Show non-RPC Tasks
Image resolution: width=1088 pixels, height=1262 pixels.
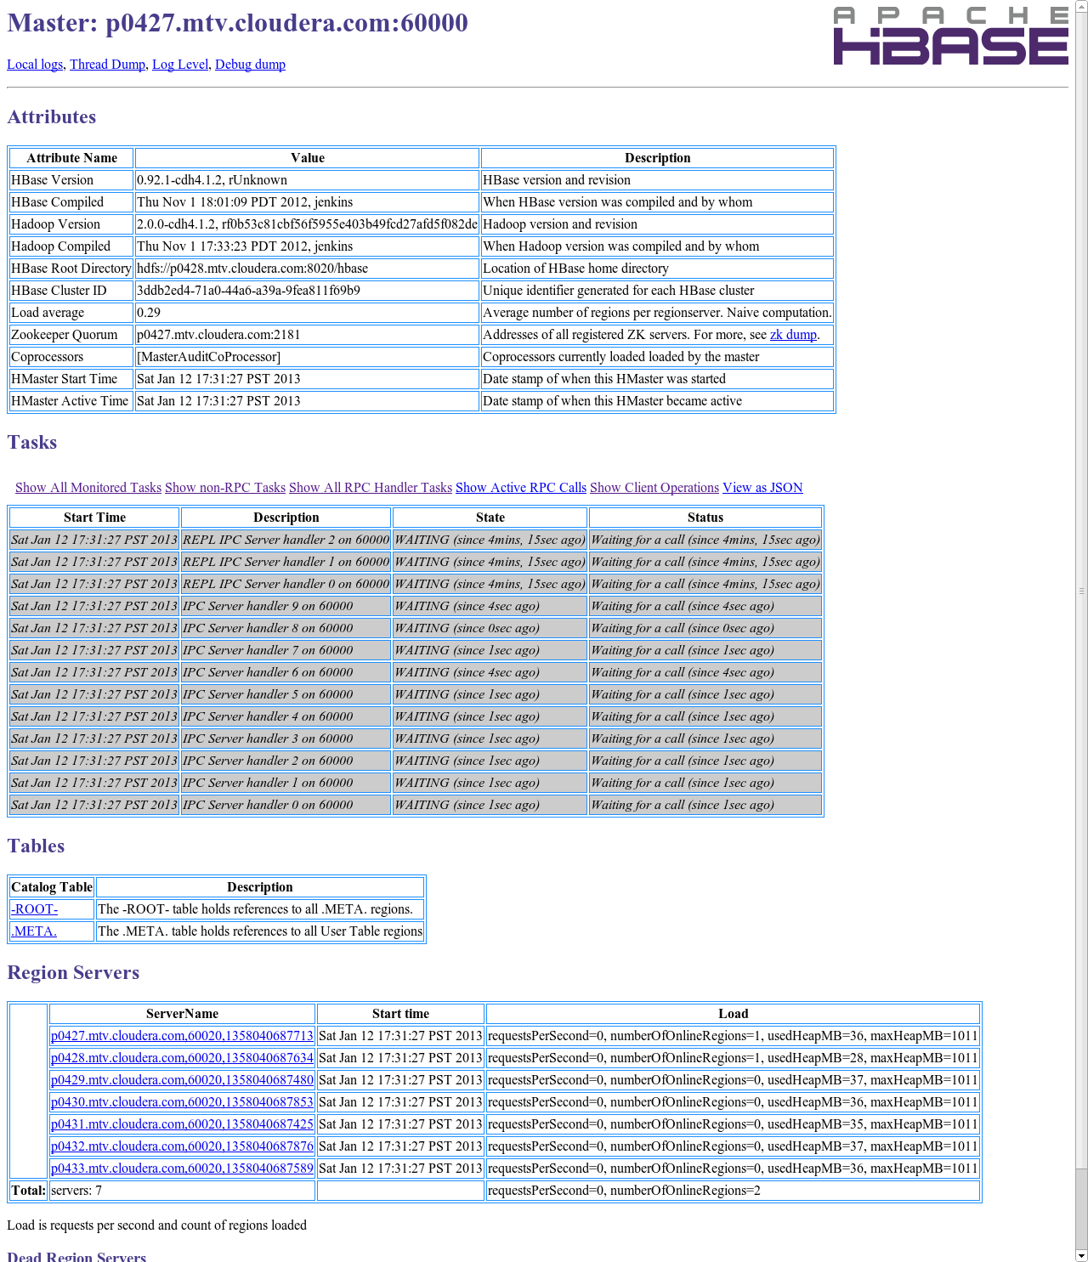click(224, 487)
